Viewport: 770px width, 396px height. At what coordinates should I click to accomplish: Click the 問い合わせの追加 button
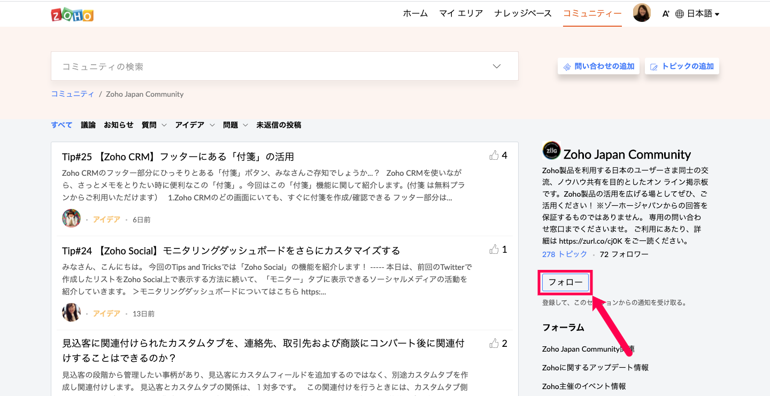click(x=598, y=66)
